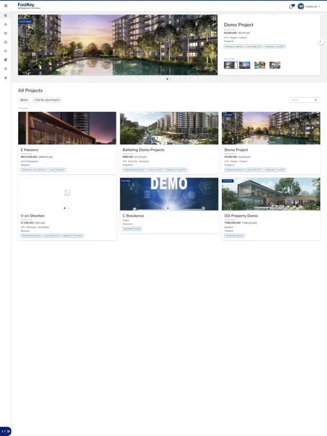Viewport: 327px width, 436px height.
Task: Select third pool thumbnail under More Images
Action: point(259,65)
